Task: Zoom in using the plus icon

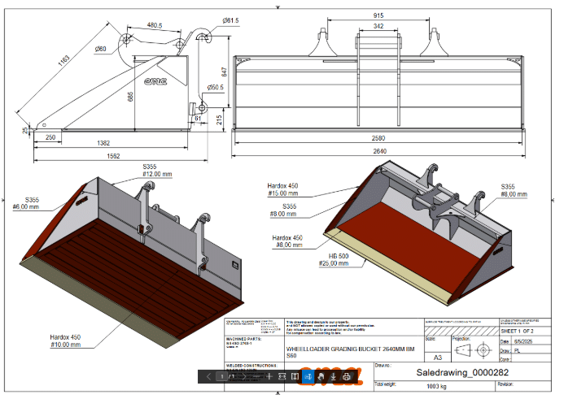Action: (269, 376)
